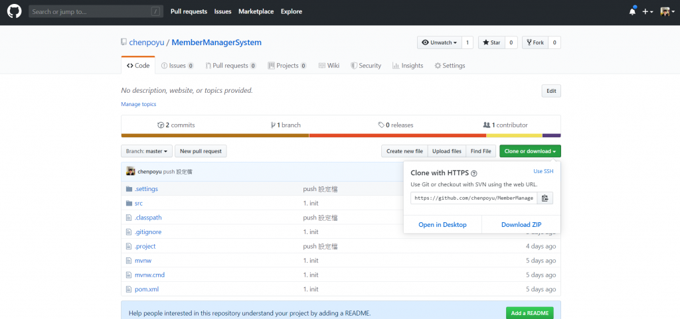The height and width of the screenshot is (319, 680).
Task: Click the chenpoyu owner link
Action: (x=147, y=42)
